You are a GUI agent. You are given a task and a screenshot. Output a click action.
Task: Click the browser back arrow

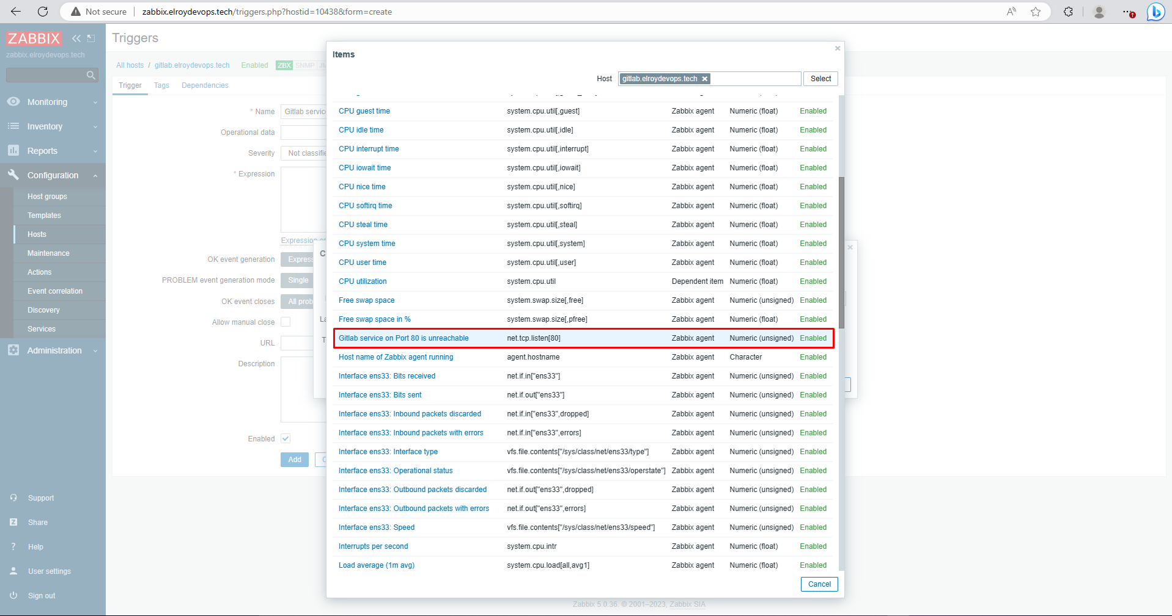[x=16, y=12]
